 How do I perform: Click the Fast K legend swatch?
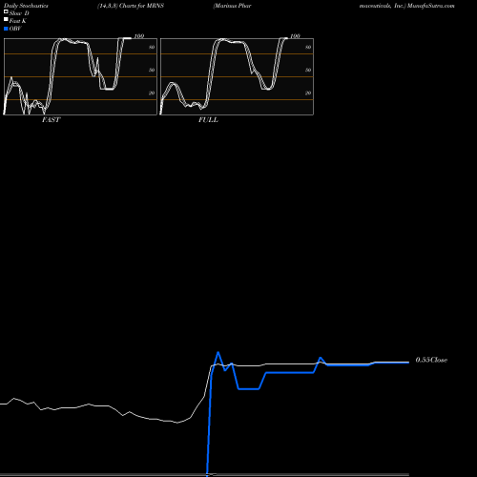[x=6, y=19]
